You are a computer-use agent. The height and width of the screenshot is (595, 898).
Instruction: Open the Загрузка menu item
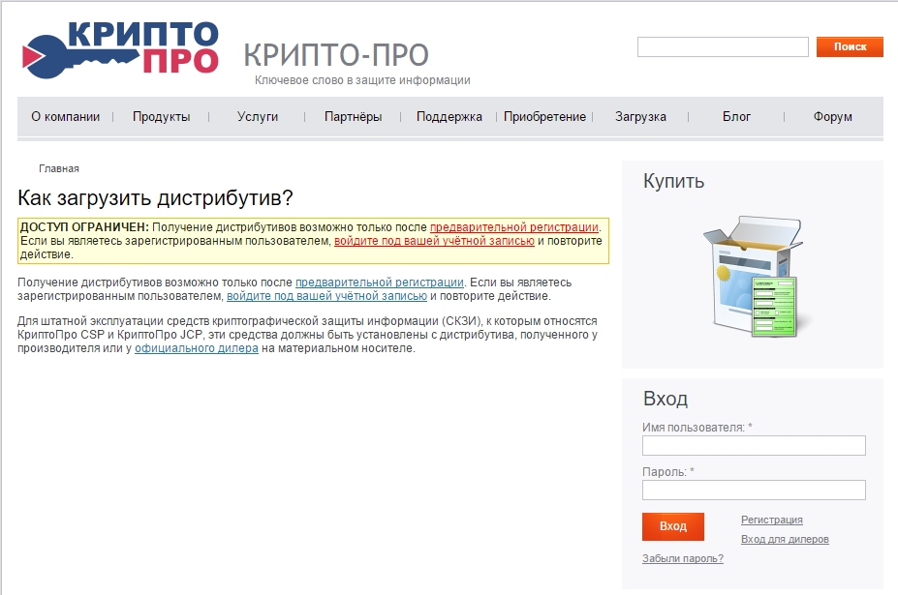tap(641, 117)
